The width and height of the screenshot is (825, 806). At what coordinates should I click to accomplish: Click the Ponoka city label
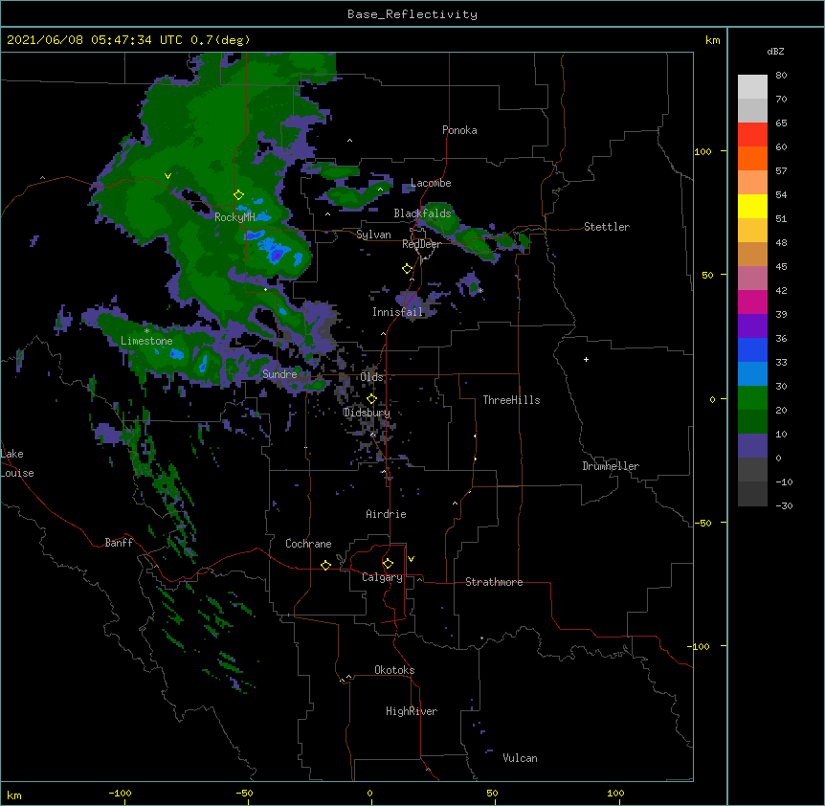pyautogui.click(x=459, y=130)
